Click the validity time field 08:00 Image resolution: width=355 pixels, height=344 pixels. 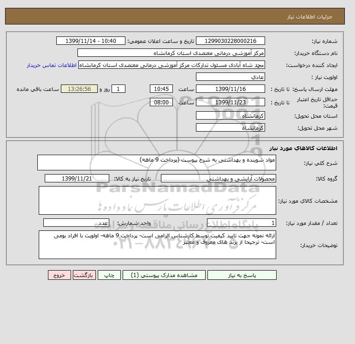coord(161,102)
